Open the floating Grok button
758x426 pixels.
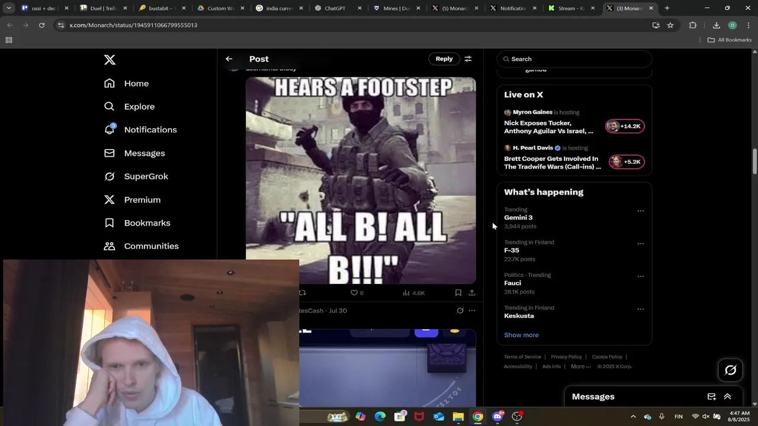(x=730, y=370)
